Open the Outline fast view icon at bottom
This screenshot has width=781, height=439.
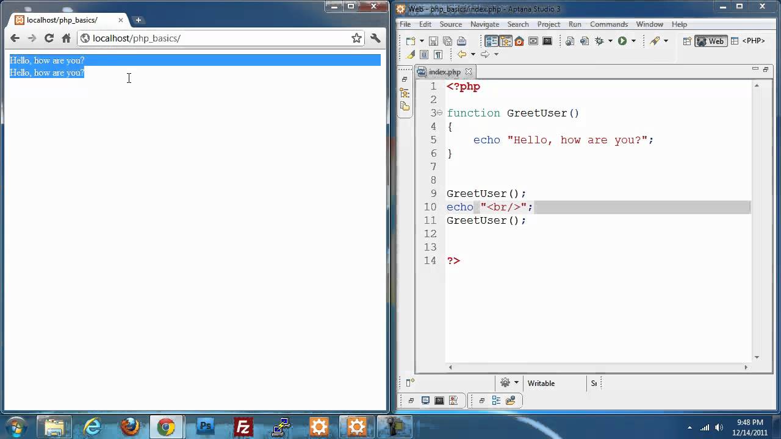tap(496, 401)
